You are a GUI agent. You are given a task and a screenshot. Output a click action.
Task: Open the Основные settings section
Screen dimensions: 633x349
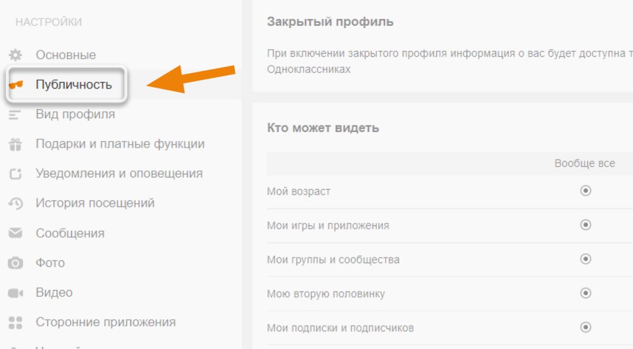pos(66,55)
